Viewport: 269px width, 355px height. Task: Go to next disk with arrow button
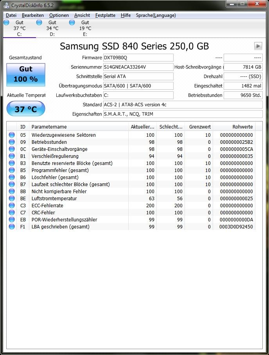[x=258, y=46]
